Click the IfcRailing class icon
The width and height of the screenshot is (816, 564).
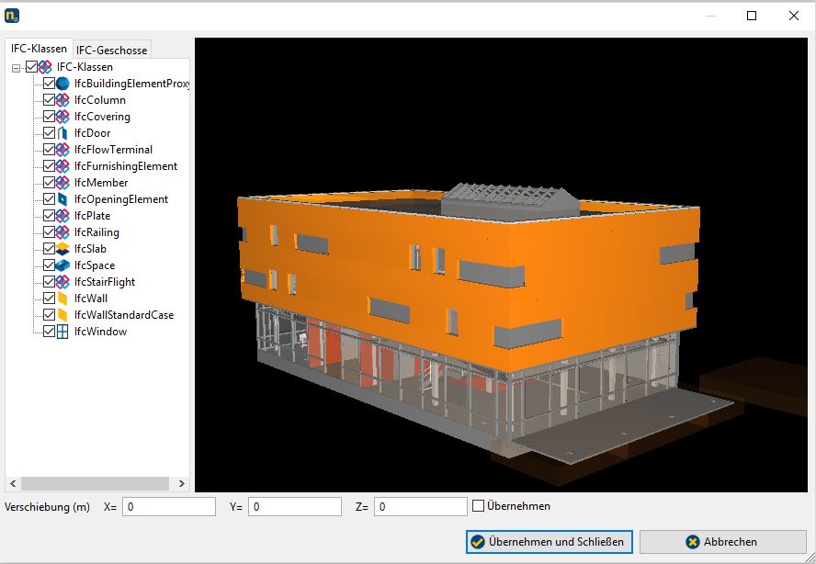click(62, 232)
